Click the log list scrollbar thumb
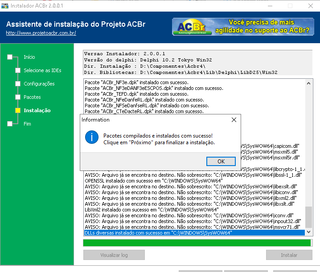This screenshot has height=272, width=320. [x=308, y=217]
